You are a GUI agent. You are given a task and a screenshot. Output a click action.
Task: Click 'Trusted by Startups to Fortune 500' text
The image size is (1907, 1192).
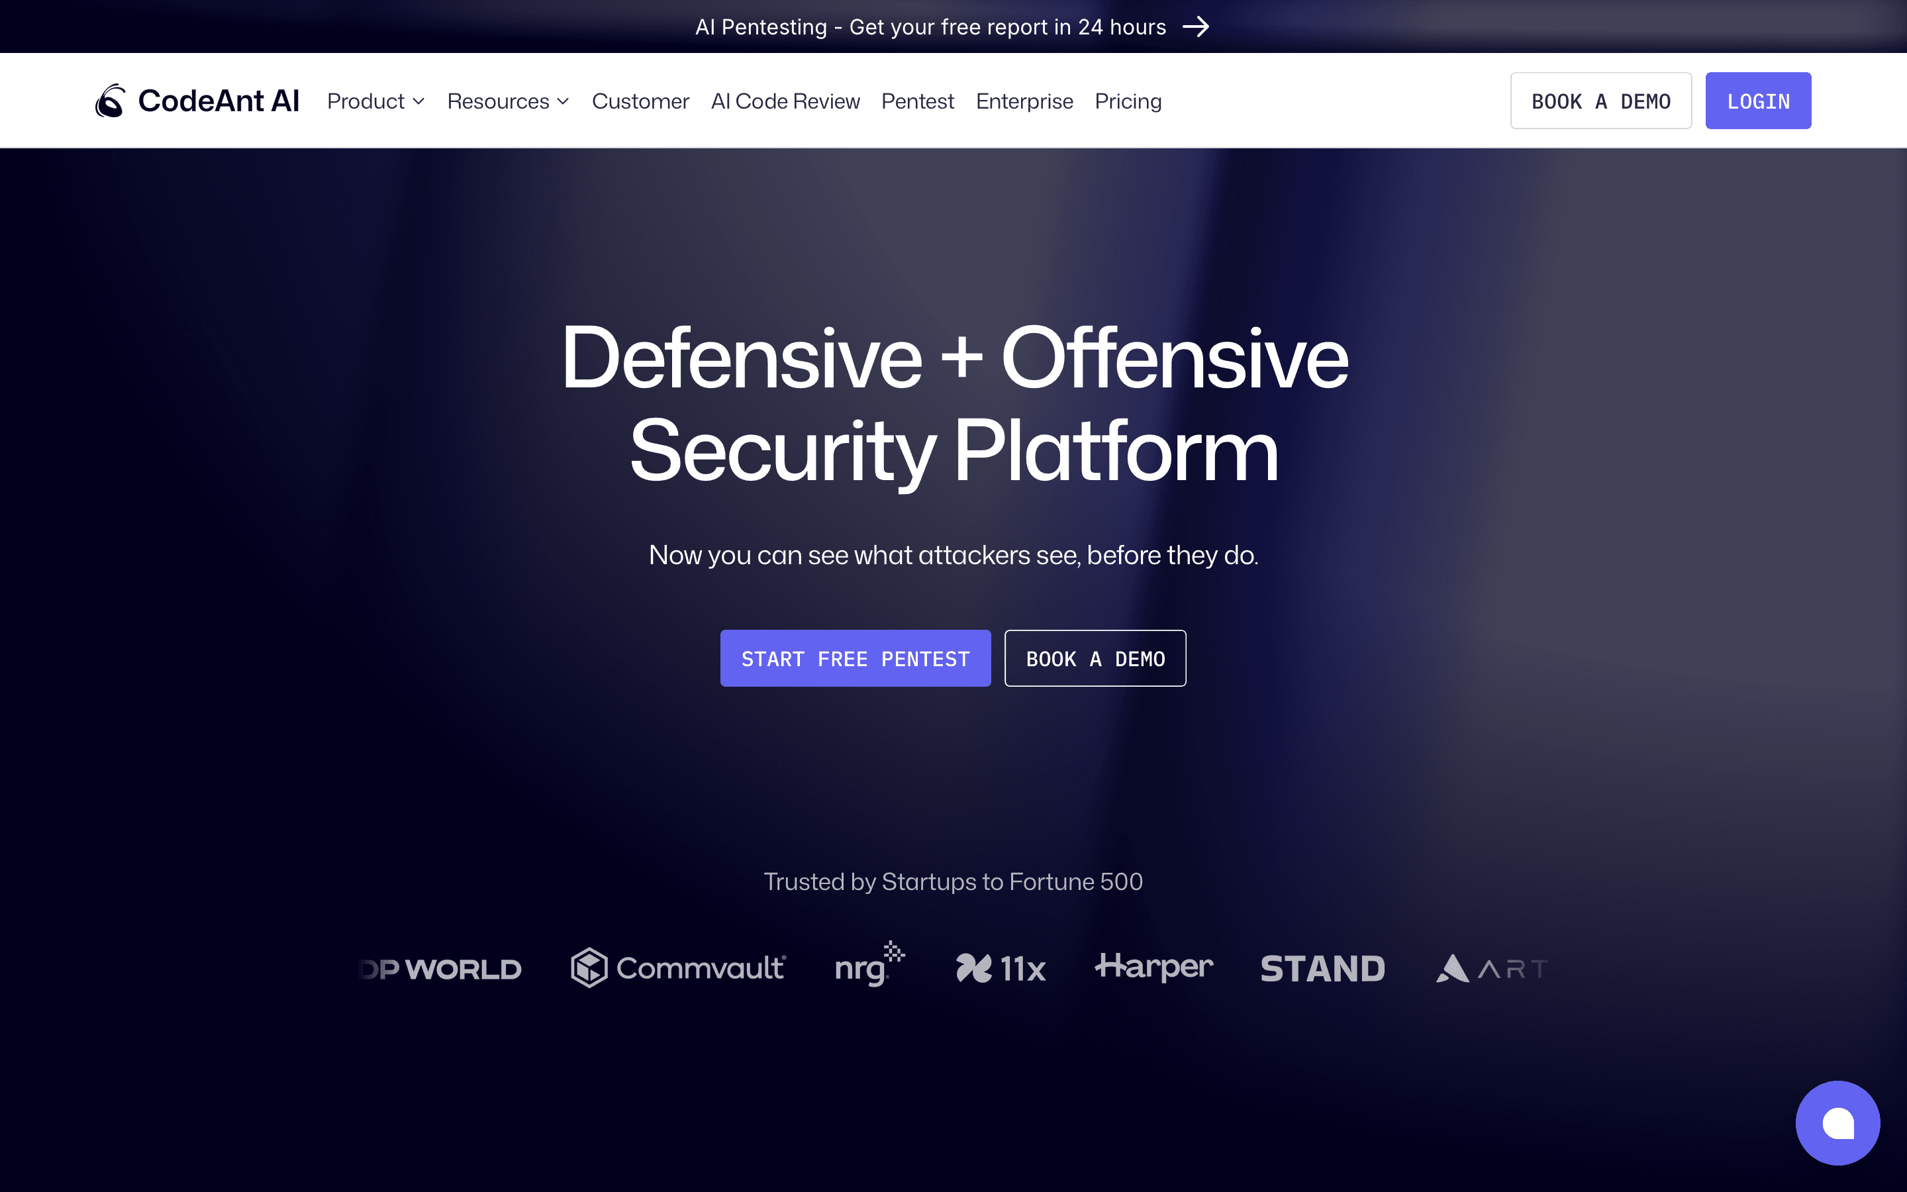[x=953, y=881]
